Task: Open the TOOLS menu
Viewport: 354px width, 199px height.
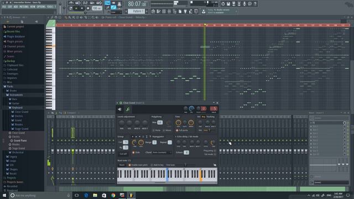Action: pyautogui.click(x=50, y=7)
